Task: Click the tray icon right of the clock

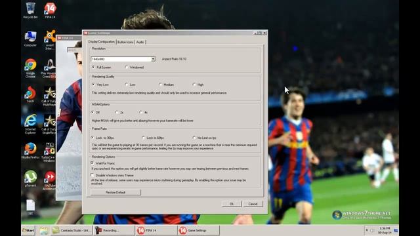Action: click(x=396, y=230)
